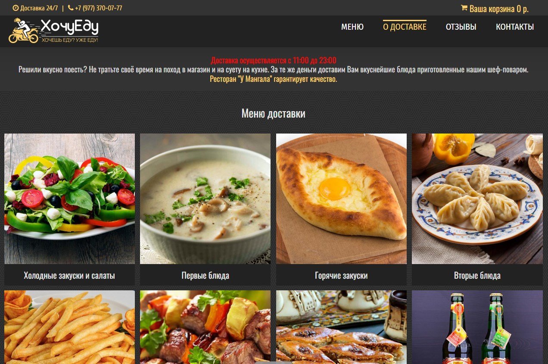Open the Холодные закуски и салаты category
548x364 pixels.
click(69, 275)
